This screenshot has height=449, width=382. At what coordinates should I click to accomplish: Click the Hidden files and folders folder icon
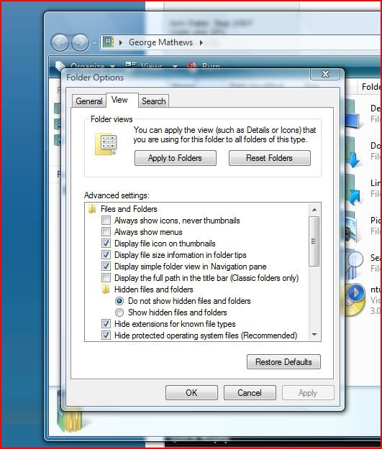pos(106,290)
